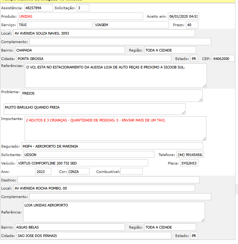This screenshot has height=244, width=238.
Task: Click the "Segurado:" label
Action: (x=11, y=146)
